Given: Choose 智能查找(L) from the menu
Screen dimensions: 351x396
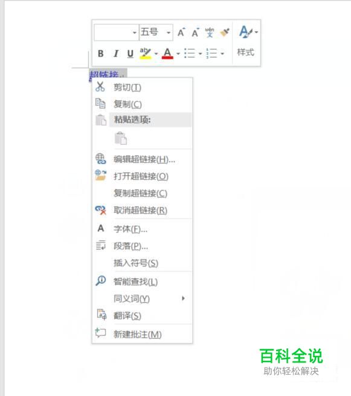Looking at the screenshot, I should click(143, 282).
